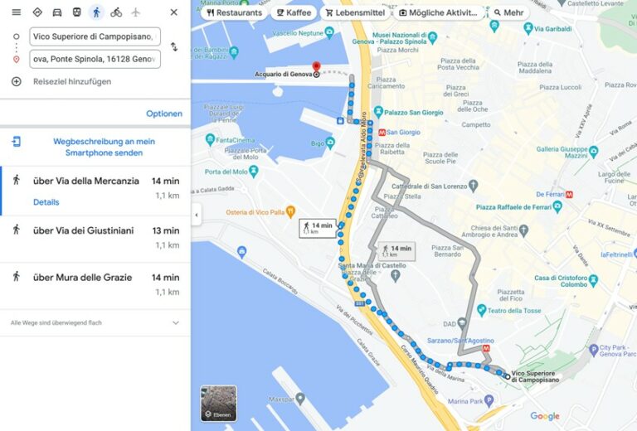Select the walking travel mode
637x431 pixels.
click(96, 12)
